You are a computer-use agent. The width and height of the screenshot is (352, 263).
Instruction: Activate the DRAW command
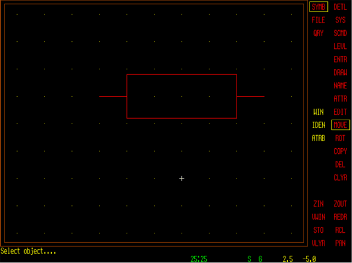340,72
